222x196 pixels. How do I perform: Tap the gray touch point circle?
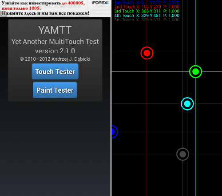[x=182, y=154]
